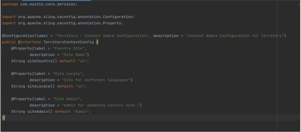Click the fold end marker beside the Property import
Screen dimensions: 301x132
pos(1,23)
